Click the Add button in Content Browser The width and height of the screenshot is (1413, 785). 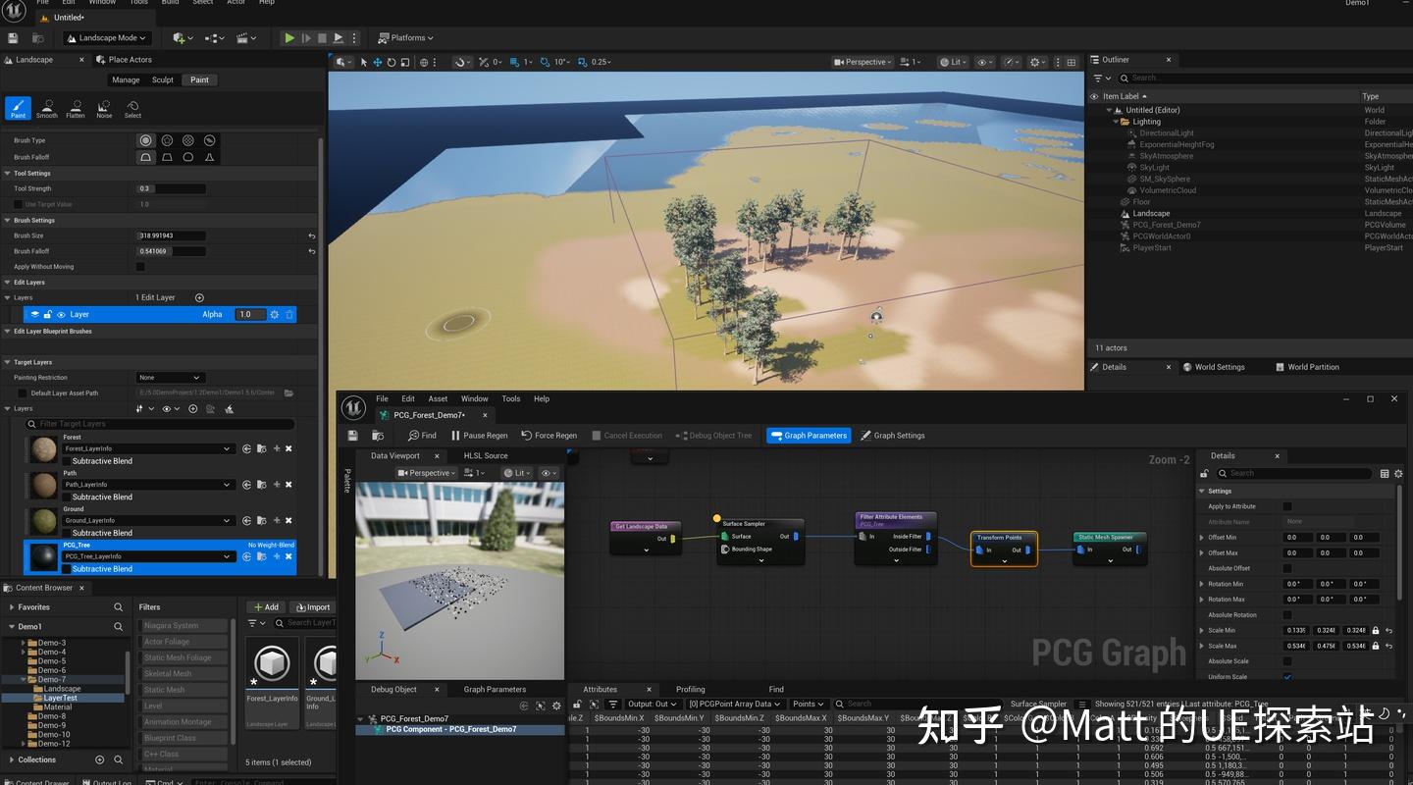point(265,607)
